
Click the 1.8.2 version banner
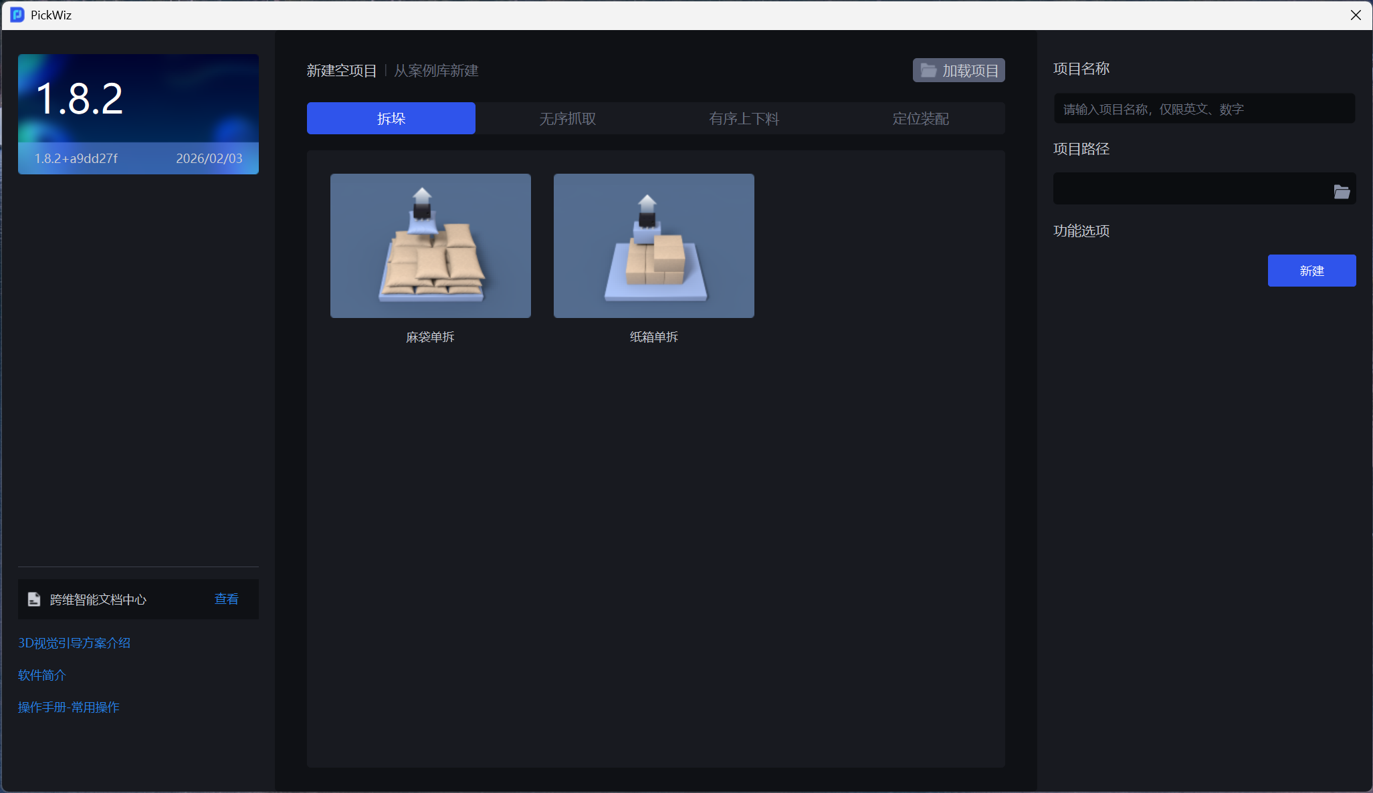click(x=138, y=114)
